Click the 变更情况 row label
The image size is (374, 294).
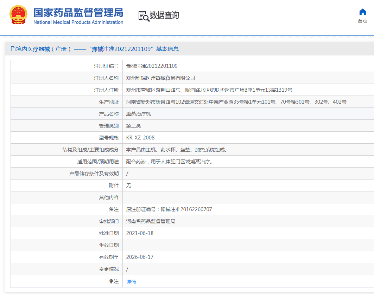point(109,269)
